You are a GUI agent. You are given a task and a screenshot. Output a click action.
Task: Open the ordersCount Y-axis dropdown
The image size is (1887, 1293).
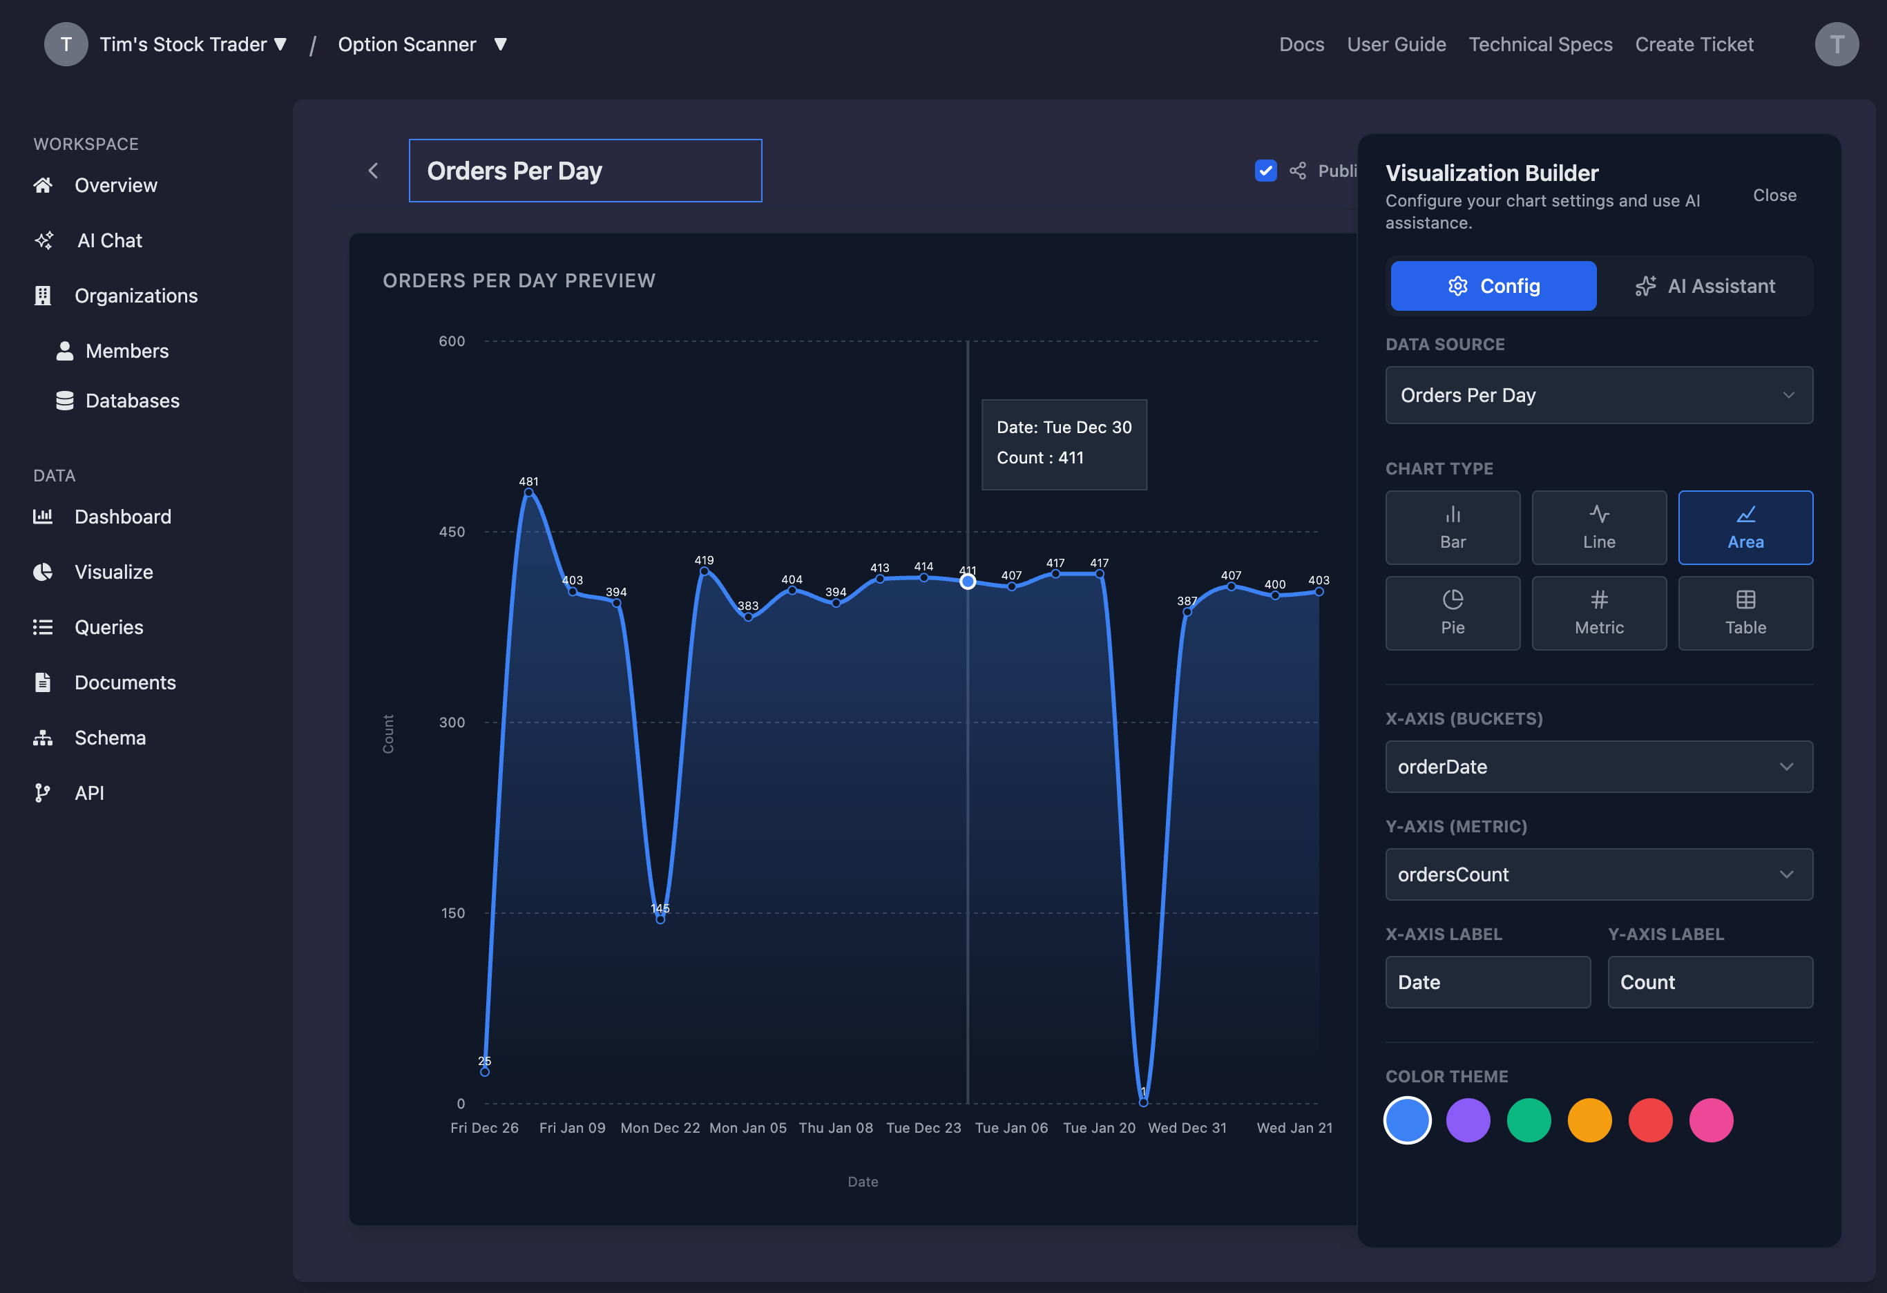1598,874
